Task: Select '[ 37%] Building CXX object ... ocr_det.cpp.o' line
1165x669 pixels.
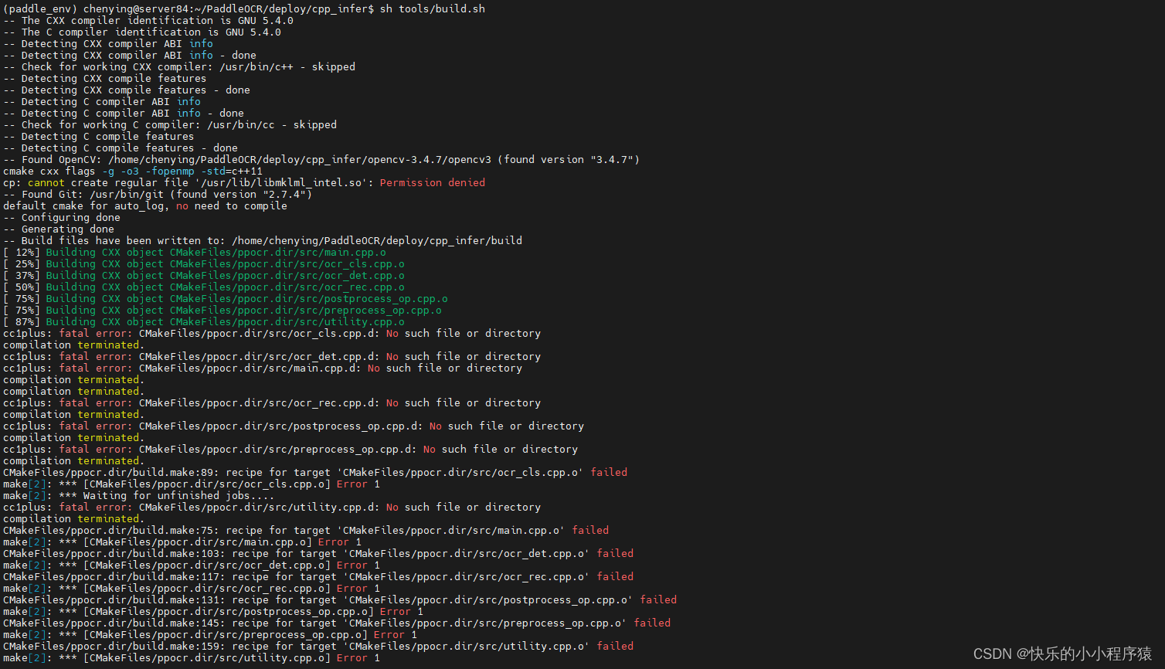Action: (x=204, y=275)
